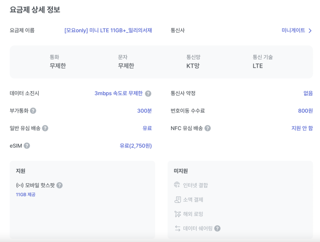Click help icon next to 3mbps 속도로 무제한
The image size is (320, 242).
point(148,93)
